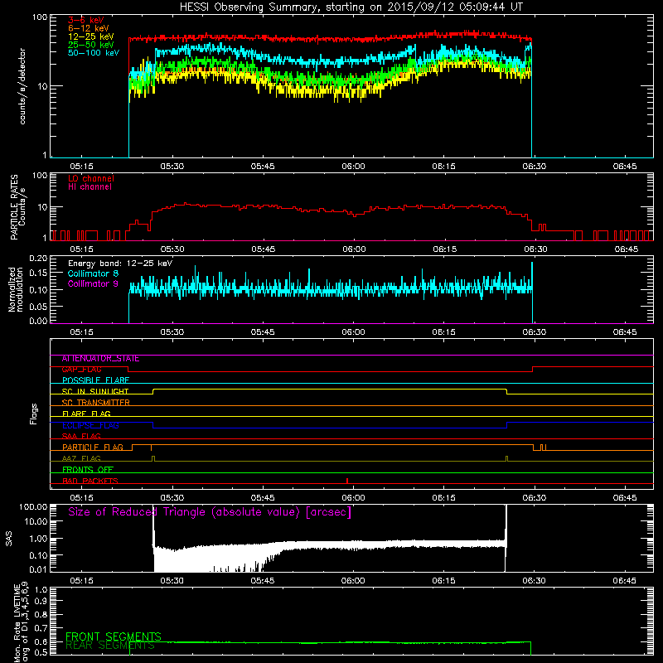Screen dimensions: 663x663
Task: Click the PARTICLE_FLAG label
Action: pyautogui.click(x=93, y=448)
